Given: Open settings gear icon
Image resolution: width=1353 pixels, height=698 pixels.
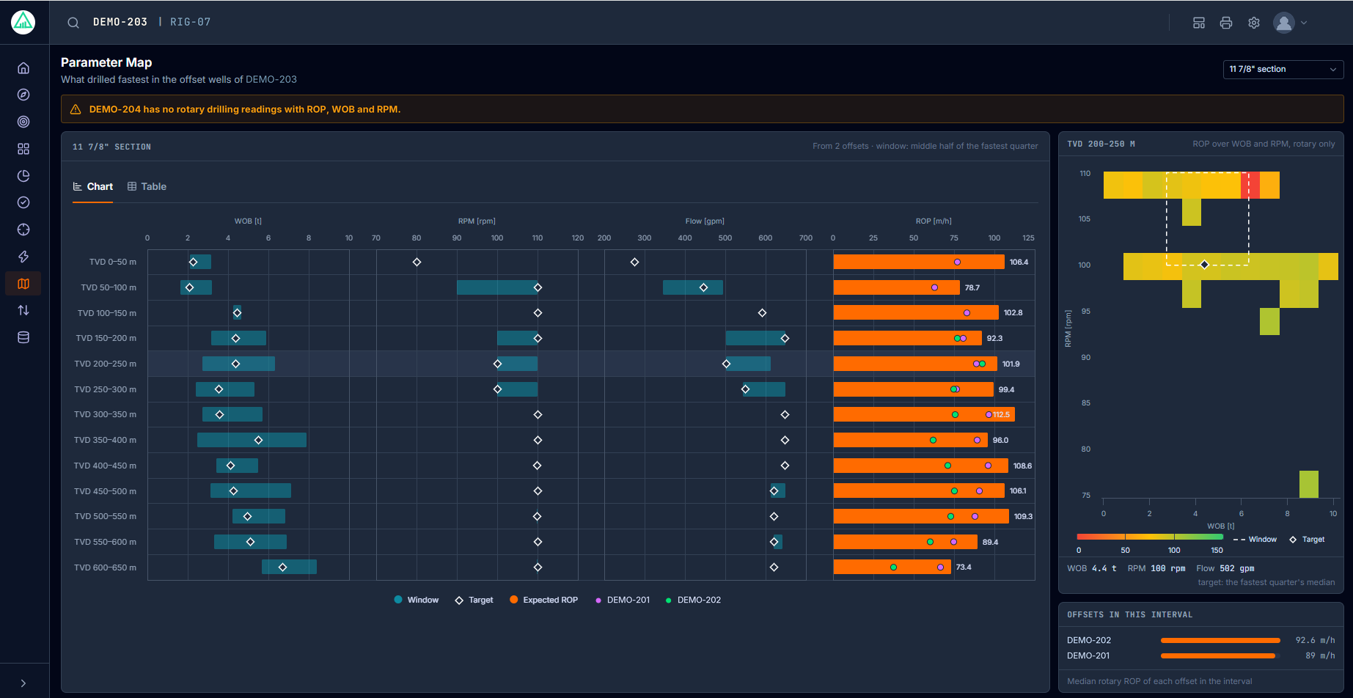Looking at the screenshot, I should coord(1254,23).
